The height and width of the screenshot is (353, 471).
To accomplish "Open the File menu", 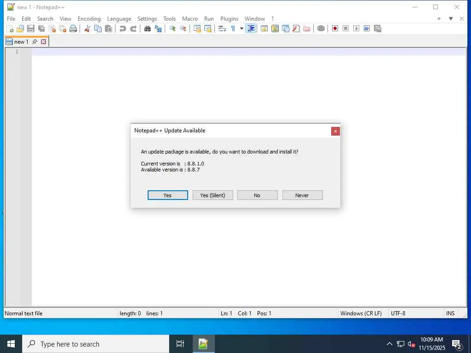I will [11, 18].
